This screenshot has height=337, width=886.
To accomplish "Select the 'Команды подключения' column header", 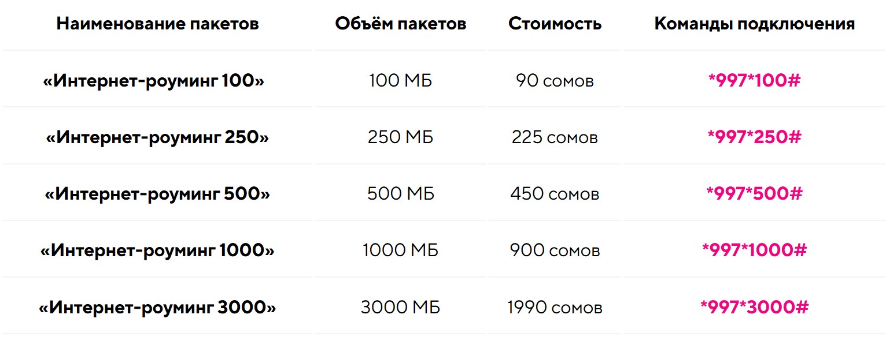I will [x=754, y=24].
